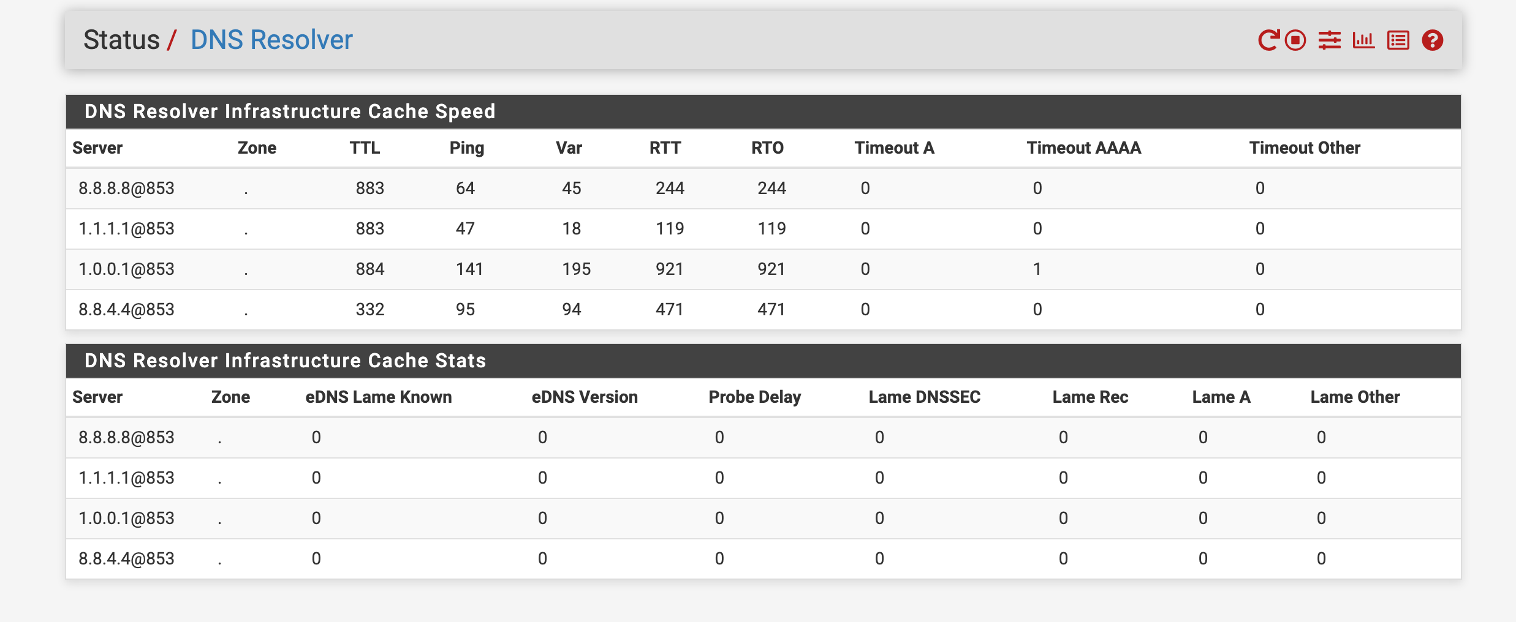Click the TTL column header
Viewport: 1516px width, 622px height.
point(365,148)
